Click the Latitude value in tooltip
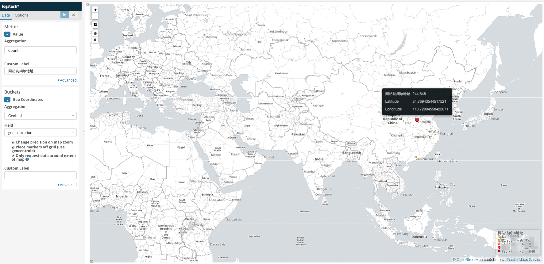Image resolution: width=544 pixels, height=264 pixels. pyautogui.click(x=429, y=101)
